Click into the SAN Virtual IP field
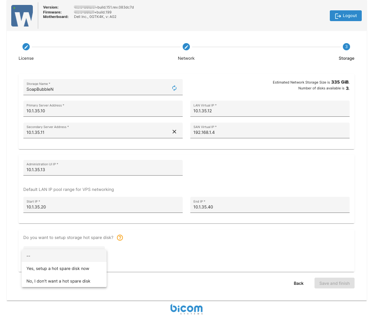373x323 pixels. (270, 132)
